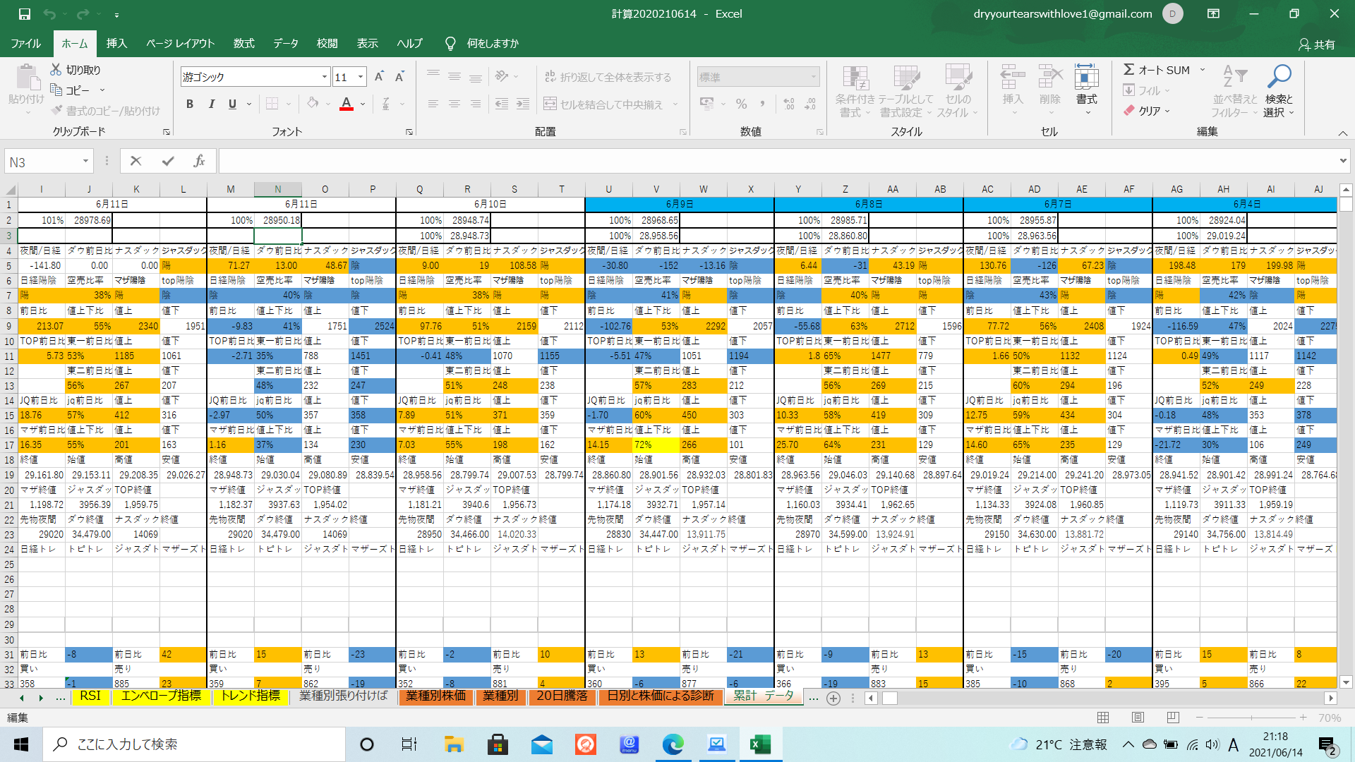Image resolution: width=1355 pixels, height=762 pixels.
Task: Toggle Italic formatting
Action: pos(211,104)
